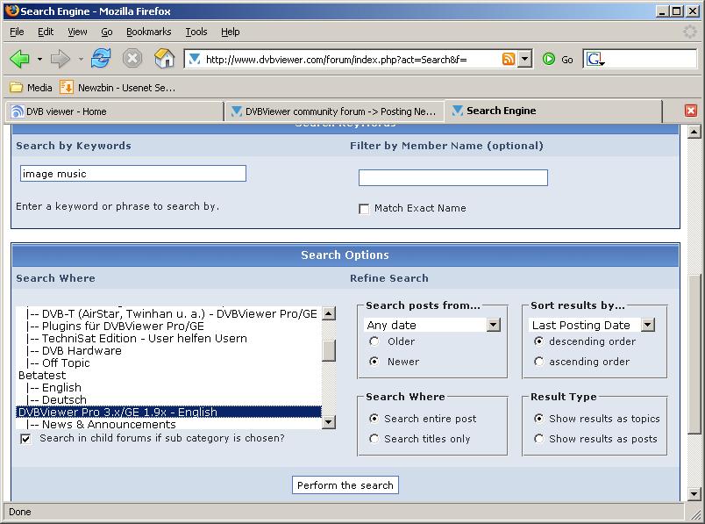
Task: Click Perform the search button
Action: (345, 485)
